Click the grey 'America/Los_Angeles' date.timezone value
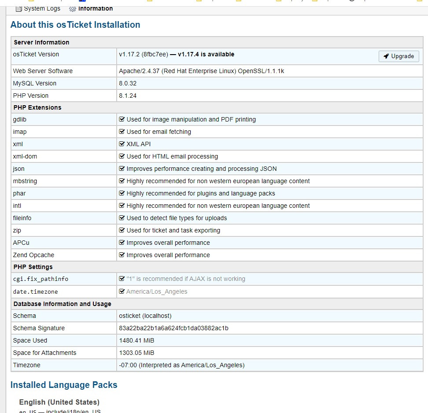The image size is (428, 413). pyautogui.click(x=157, y=291)
